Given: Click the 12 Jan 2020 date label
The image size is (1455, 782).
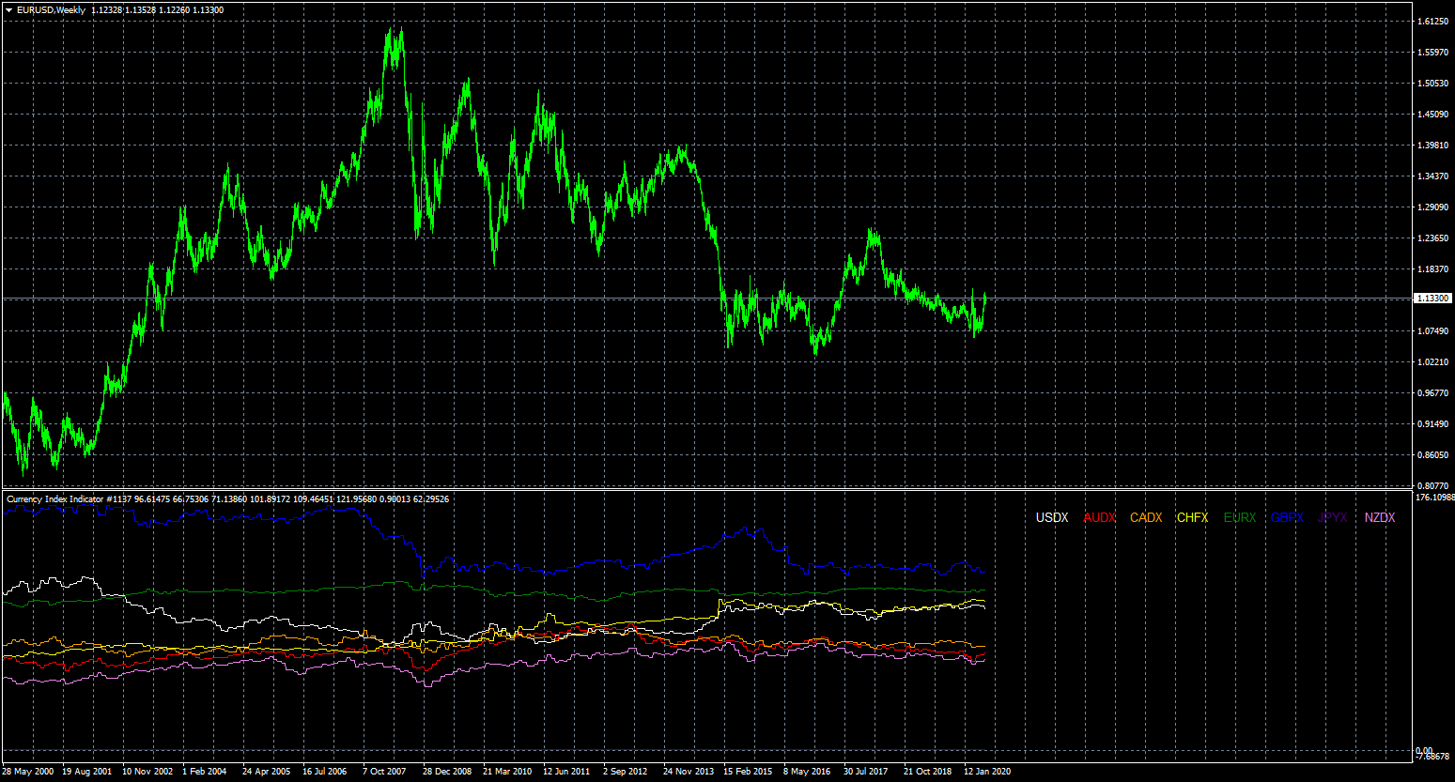Looking at the screenshot, I should pos(987,772).
